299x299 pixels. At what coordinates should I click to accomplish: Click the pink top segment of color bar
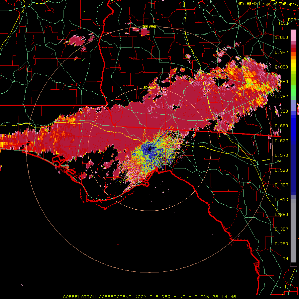[x=293, y=35]
